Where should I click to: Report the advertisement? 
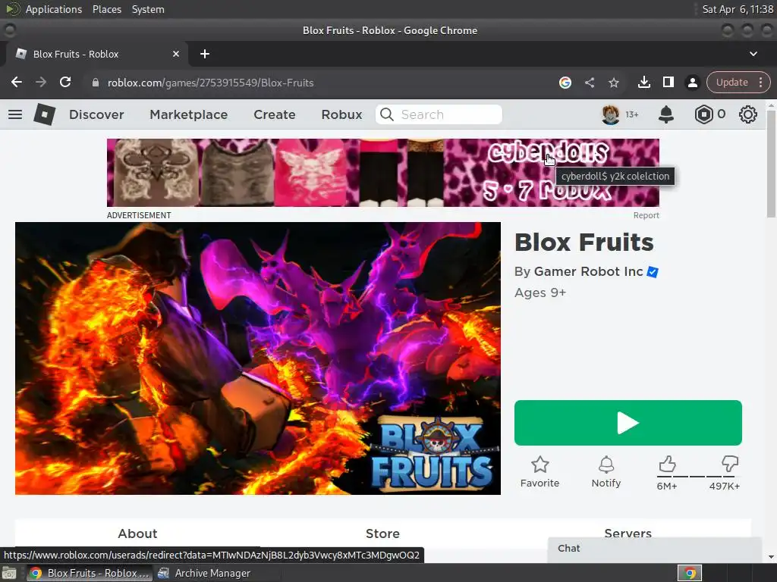tap(646, 215)
